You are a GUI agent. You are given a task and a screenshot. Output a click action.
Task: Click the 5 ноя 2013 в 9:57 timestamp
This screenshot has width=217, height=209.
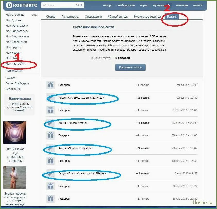(x=186, y=173)
